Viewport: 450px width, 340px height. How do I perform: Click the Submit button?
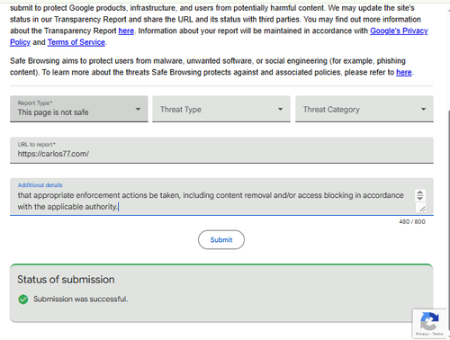(x=221, y=240)
